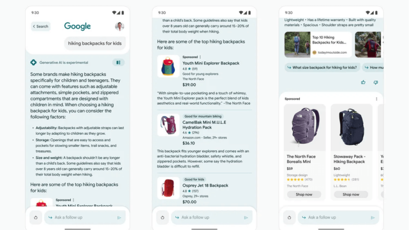
Task: Open the Youth Mini Explorer Backpack sponsored options
Action: pos(200,57)
